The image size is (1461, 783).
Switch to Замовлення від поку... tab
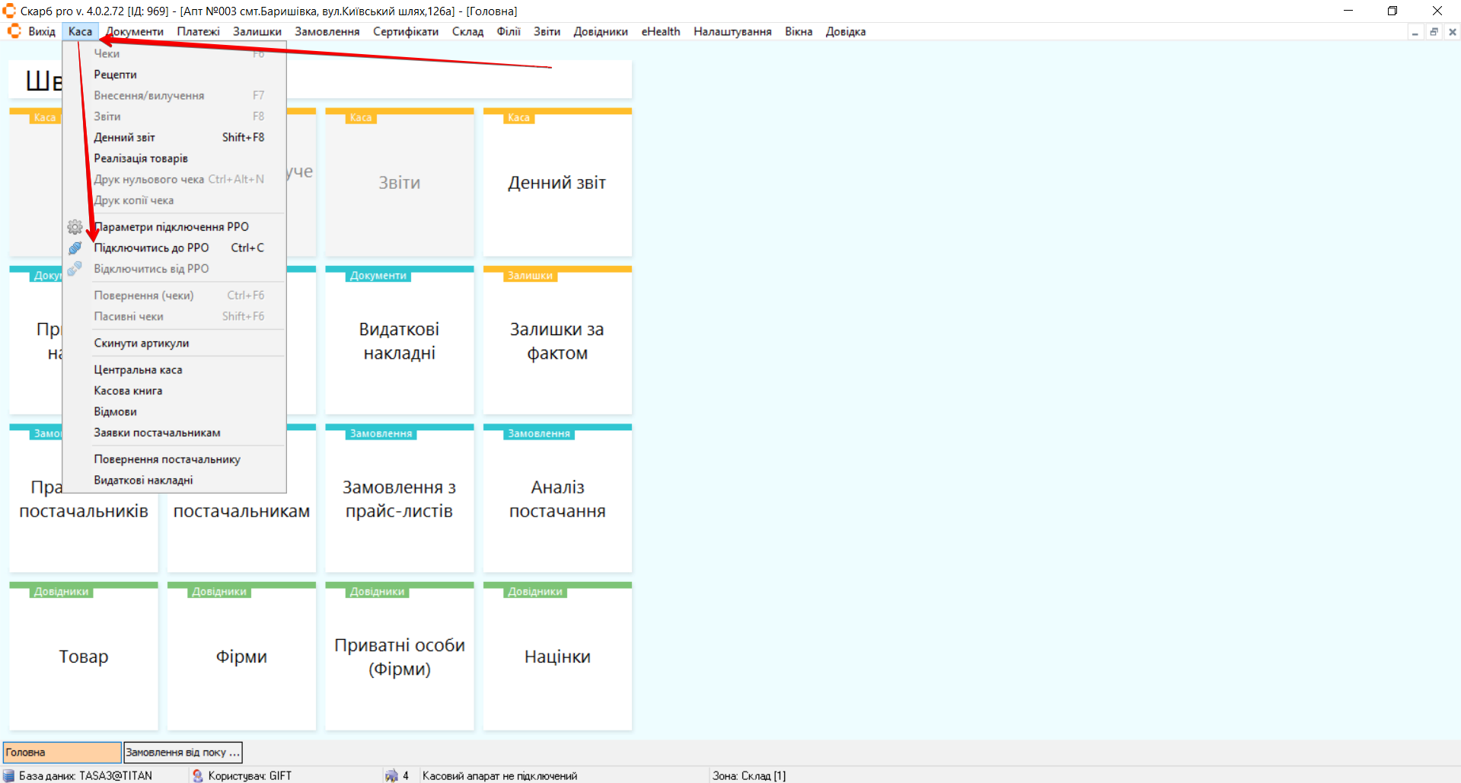click(183, 753)
